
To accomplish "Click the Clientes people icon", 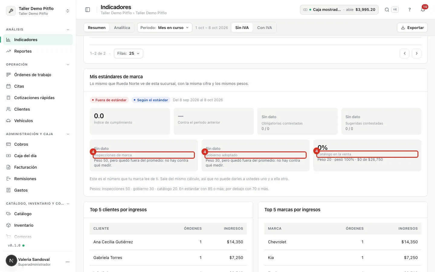I will (8, 109).
